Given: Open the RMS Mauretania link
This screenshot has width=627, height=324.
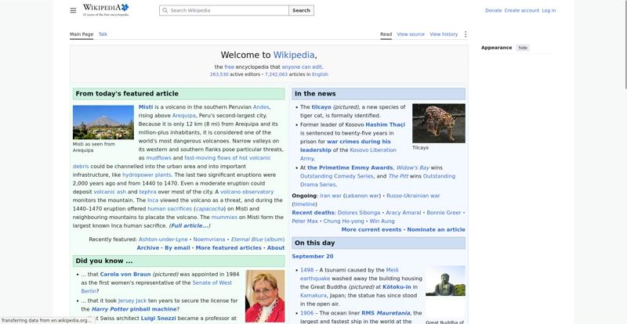Looking at the screenshot, I should pyautogui.click(x=386, y=313).
